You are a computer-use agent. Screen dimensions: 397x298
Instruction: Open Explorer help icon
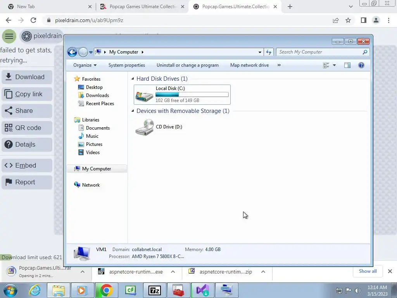click(x=361, y=65)
